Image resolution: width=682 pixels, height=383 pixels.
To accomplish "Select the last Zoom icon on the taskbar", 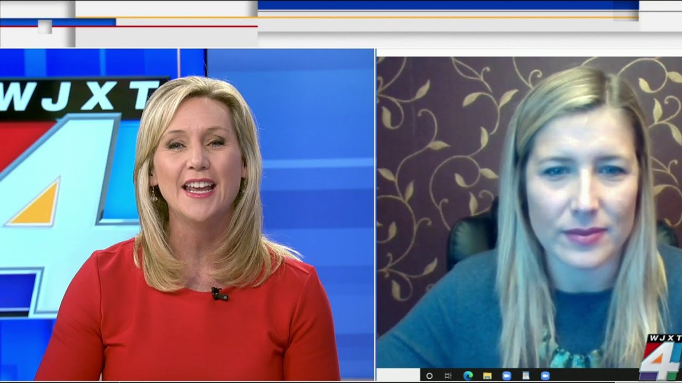I will 545,376.
